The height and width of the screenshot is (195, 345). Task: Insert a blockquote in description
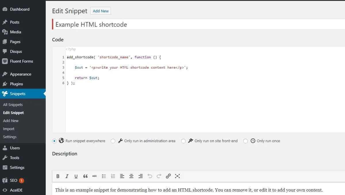pyautogui.click(x=85, y=176)
